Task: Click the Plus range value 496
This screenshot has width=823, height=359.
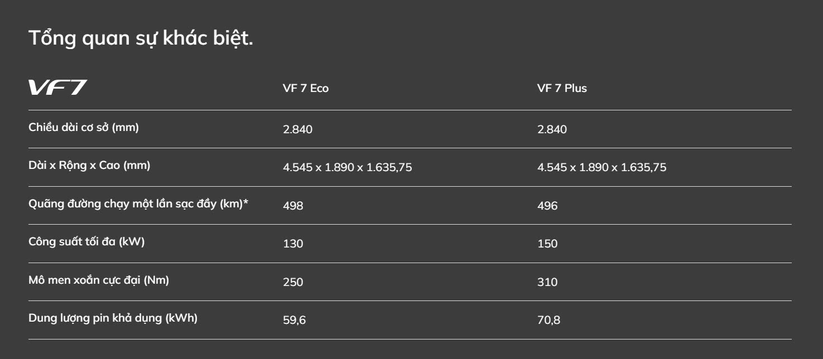Action: point(547,206)
